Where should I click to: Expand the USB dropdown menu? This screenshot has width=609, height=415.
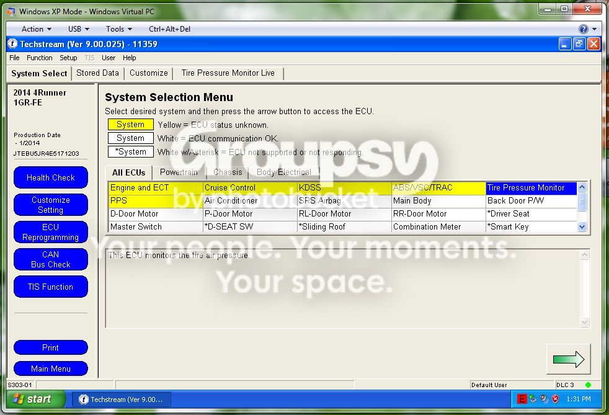tap(79, 29)
